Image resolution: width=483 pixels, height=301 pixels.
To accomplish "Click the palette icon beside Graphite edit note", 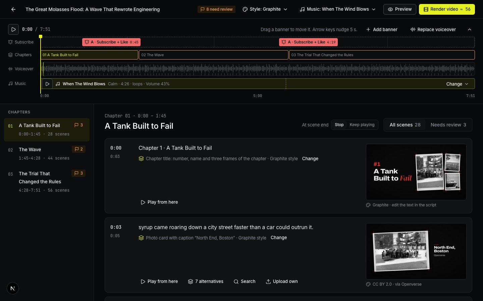I will point(368,205).
